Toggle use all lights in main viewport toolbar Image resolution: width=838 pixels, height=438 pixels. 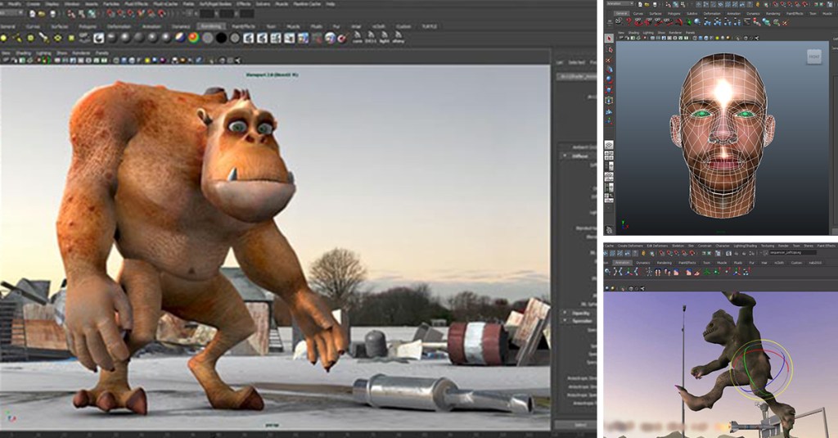[x=147, y=60]
